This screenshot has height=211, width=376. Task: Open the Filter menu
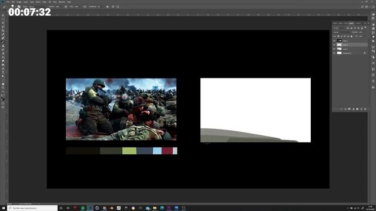pos(44,2)
